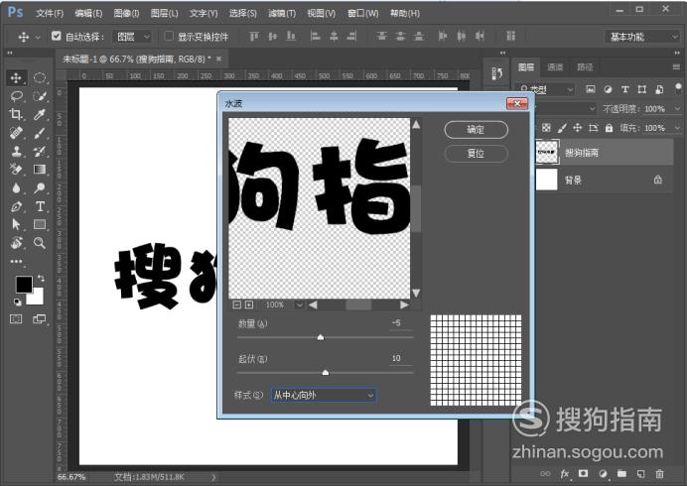Lock layer position
The height and width of the screenshot is (486, 687).
pos(578,128)
